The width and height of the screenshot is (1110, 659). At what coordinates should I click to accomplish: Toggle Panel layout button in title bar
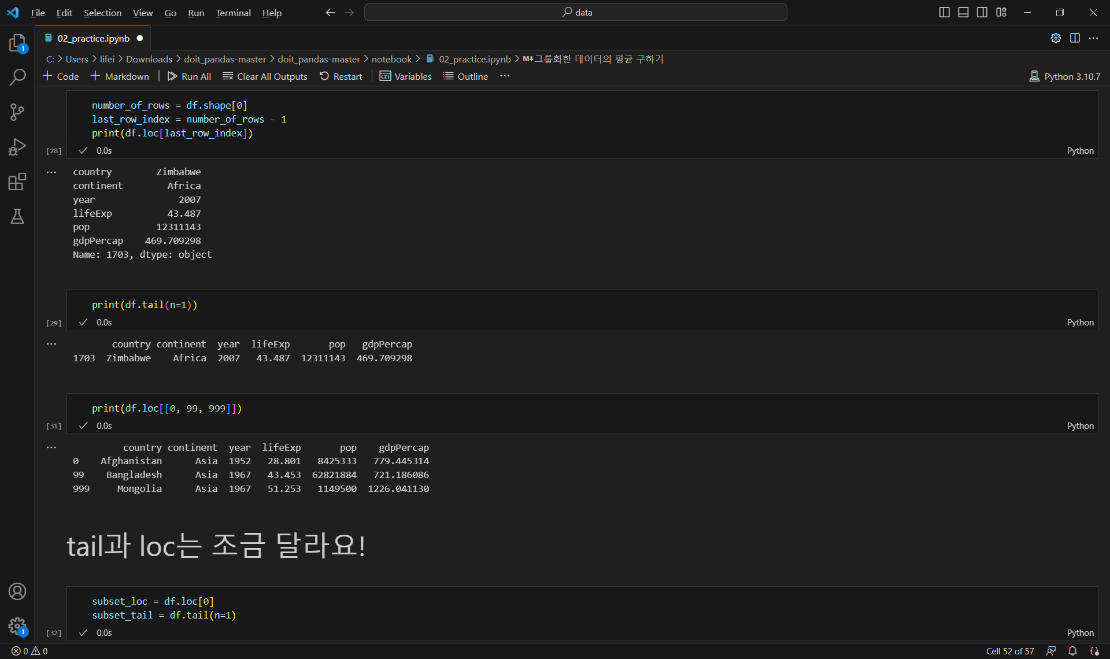pyautogui.click(x=963, y=12)
